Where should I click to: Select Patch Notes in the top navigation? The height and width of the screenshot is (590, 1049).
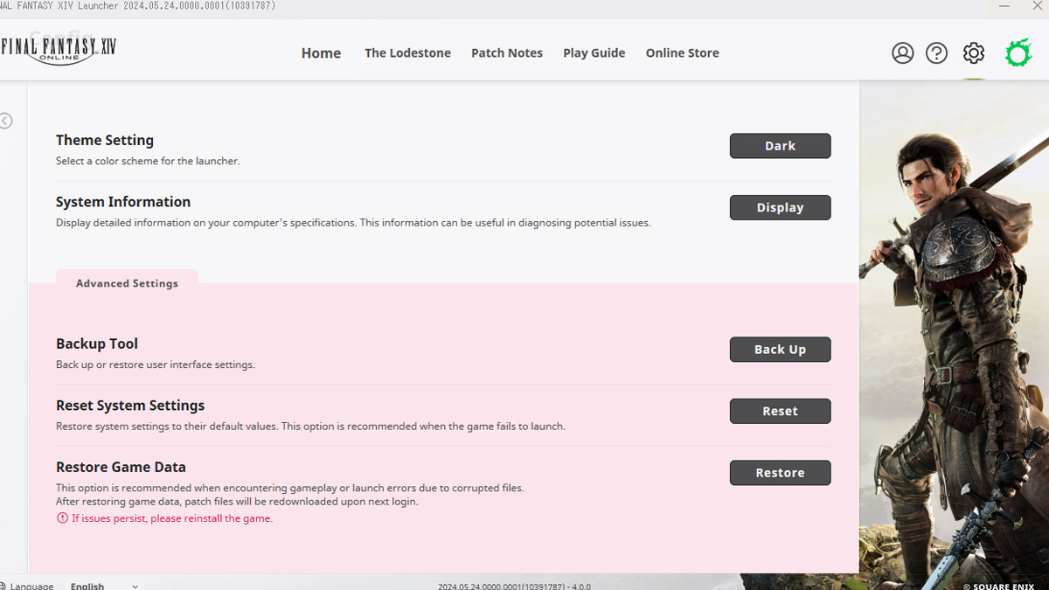pyautogui.click(x=506, y=53)
